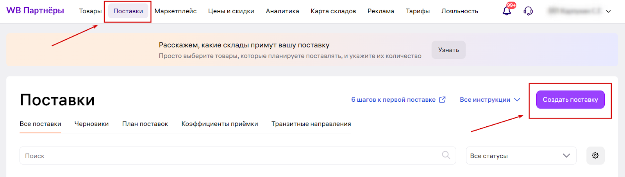Open Карта складов page

click(333, 11)
